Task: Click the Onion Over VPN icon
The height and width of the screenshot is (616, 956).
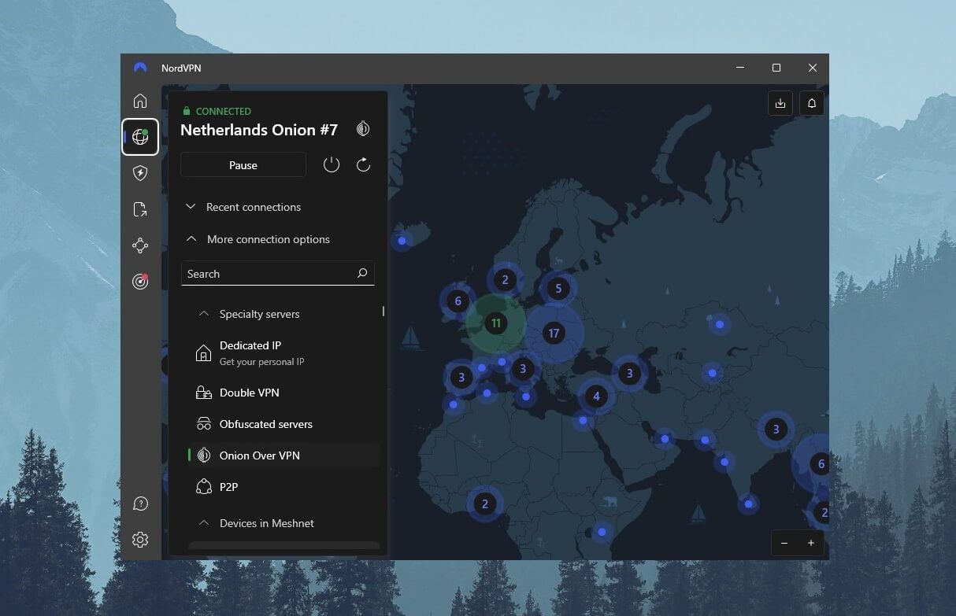Action: [204, 456]
